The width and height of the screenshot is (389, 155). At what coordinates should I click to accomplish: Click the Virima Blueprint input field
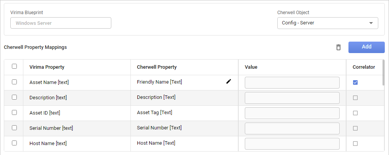tap(60, 23)
